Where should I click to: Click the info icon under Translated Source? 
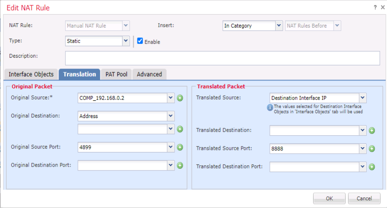[x=270, y=108]
